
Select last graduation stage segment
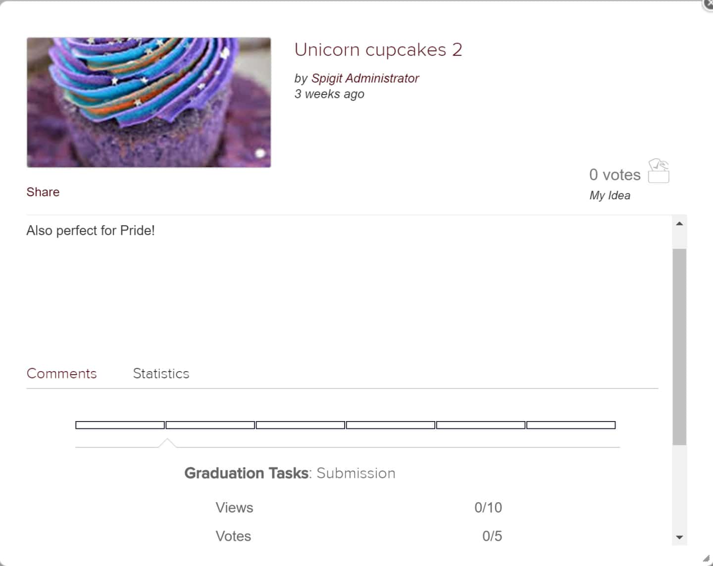570,425
